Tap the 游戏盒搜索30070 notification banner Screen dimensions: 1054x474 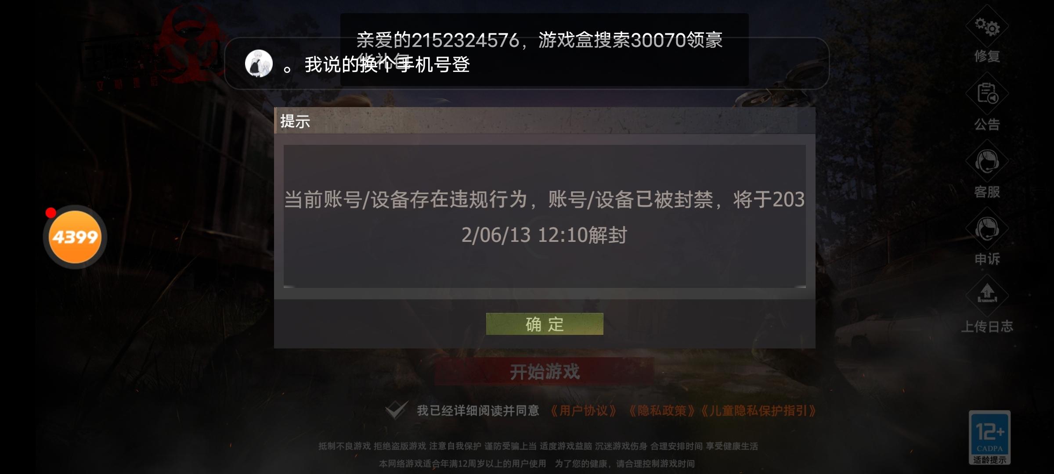[545, 49]
